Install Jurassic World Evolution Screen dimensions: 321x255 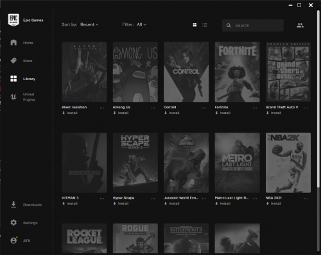(171, 204)
